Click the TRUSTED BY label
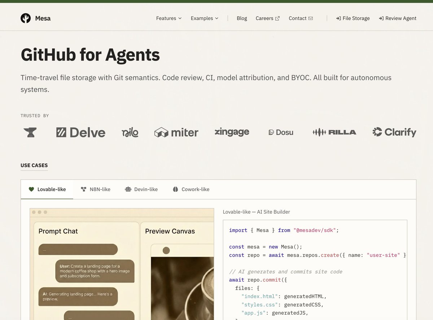The width and height of the screenshot is (433, 320). (x=35, y=116)
